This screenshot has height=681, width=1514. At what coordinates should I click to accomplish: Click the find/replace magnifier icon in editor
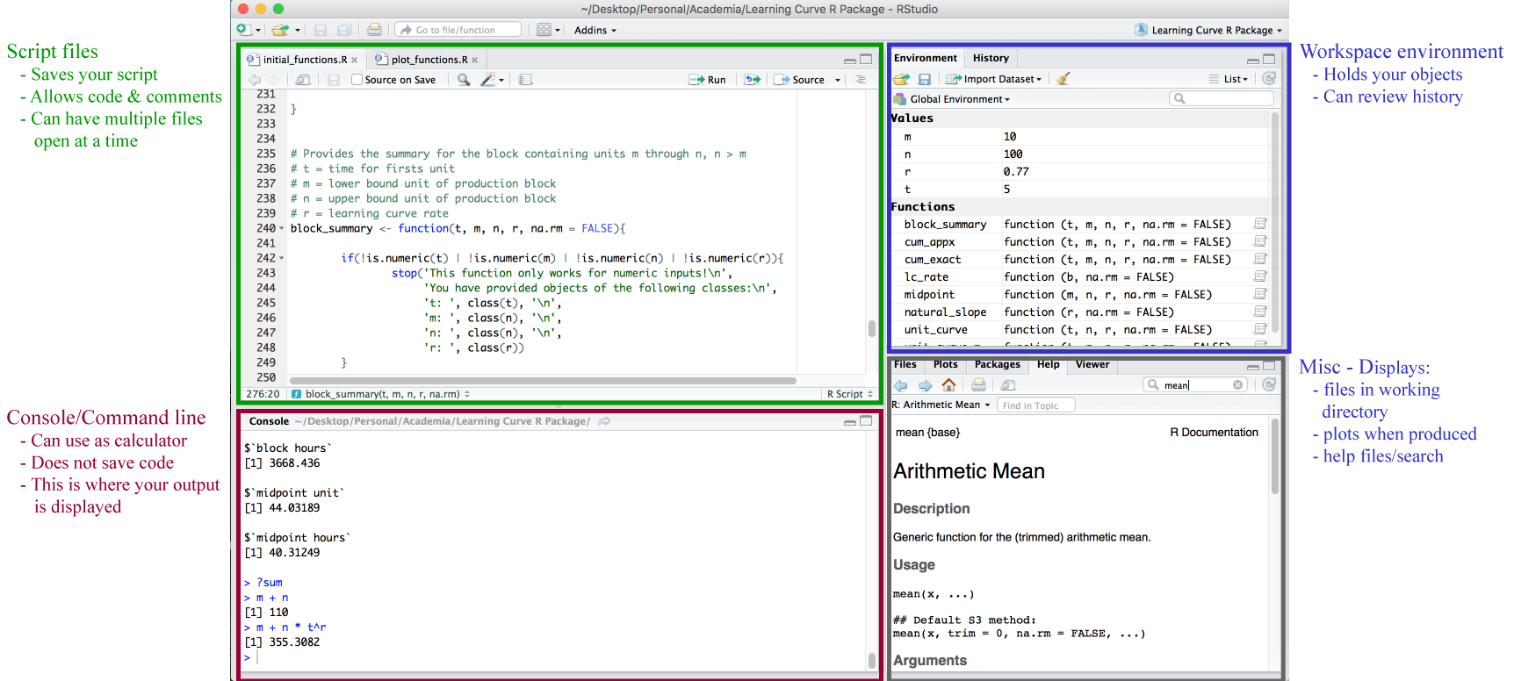pyautogui.click(x=464, y=80)
